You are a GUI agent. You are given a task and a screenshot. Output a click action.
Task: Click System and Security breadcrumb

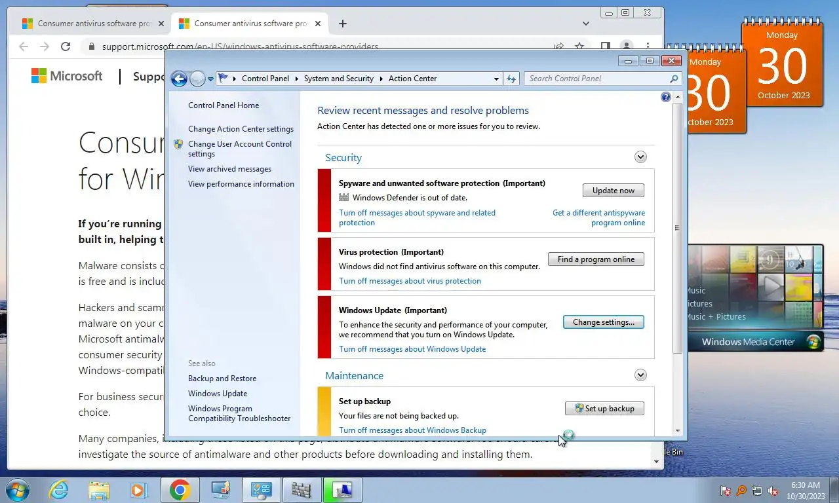pyautogui.click(x=339, y=79)
